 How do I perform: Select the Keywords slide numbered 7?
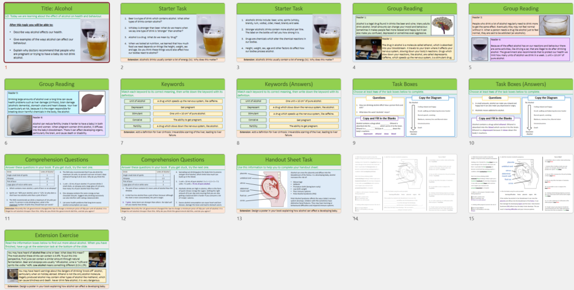pos(173,108)
